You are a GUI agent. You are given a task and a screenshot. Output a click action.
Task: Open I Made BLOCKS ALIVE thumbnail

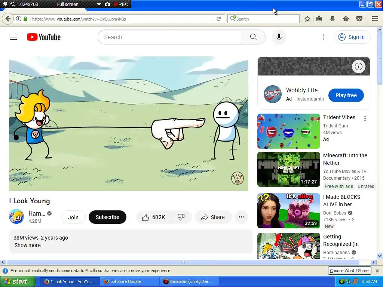[x=289, y=211]
